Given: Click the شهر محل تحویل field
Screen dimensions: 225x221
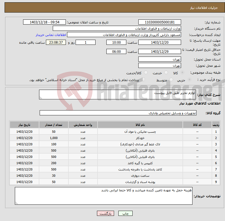Looking at the screenshot, I should (160, 65).
